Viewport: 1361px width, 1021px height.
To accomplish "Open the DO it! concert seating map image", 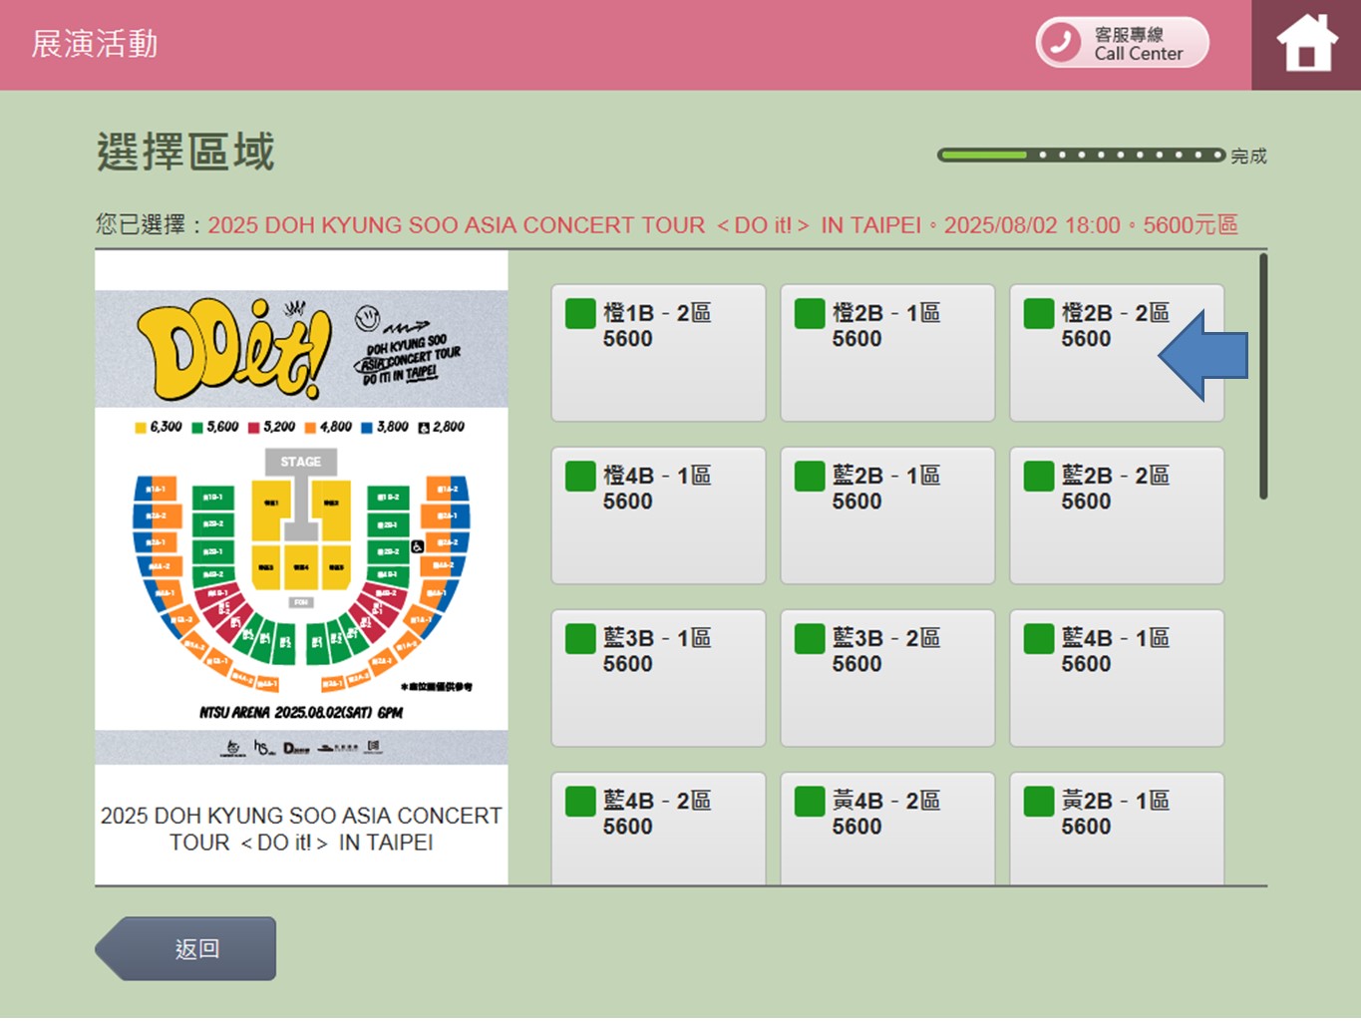I will coord(301,526).
